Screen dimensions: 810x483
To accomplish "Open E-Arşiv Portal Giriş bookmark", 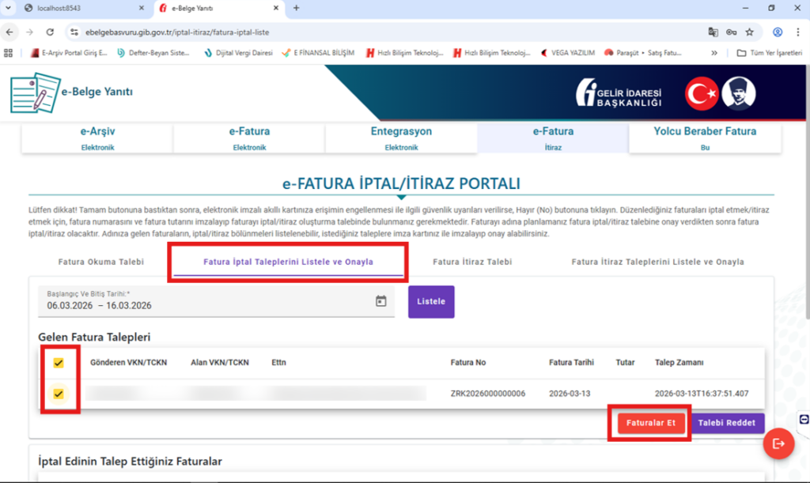I will click(69, 53).
